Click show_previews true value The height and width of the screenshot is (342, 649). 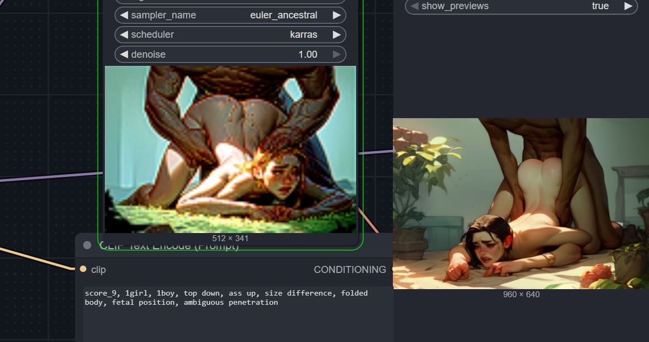[600, 6]
